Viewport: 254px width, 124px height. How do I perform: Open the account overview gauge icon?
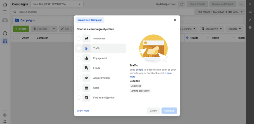pyautogui.click(x=5, y=34)
